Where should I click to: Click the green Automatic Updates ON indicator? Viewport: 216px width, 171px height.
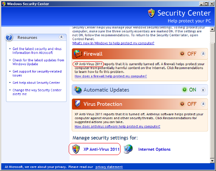[x=184, y=90]
